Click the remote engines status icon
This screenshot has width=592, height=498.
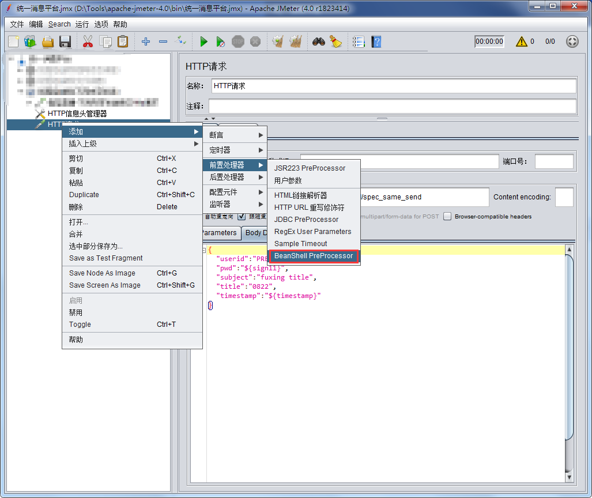572,41
